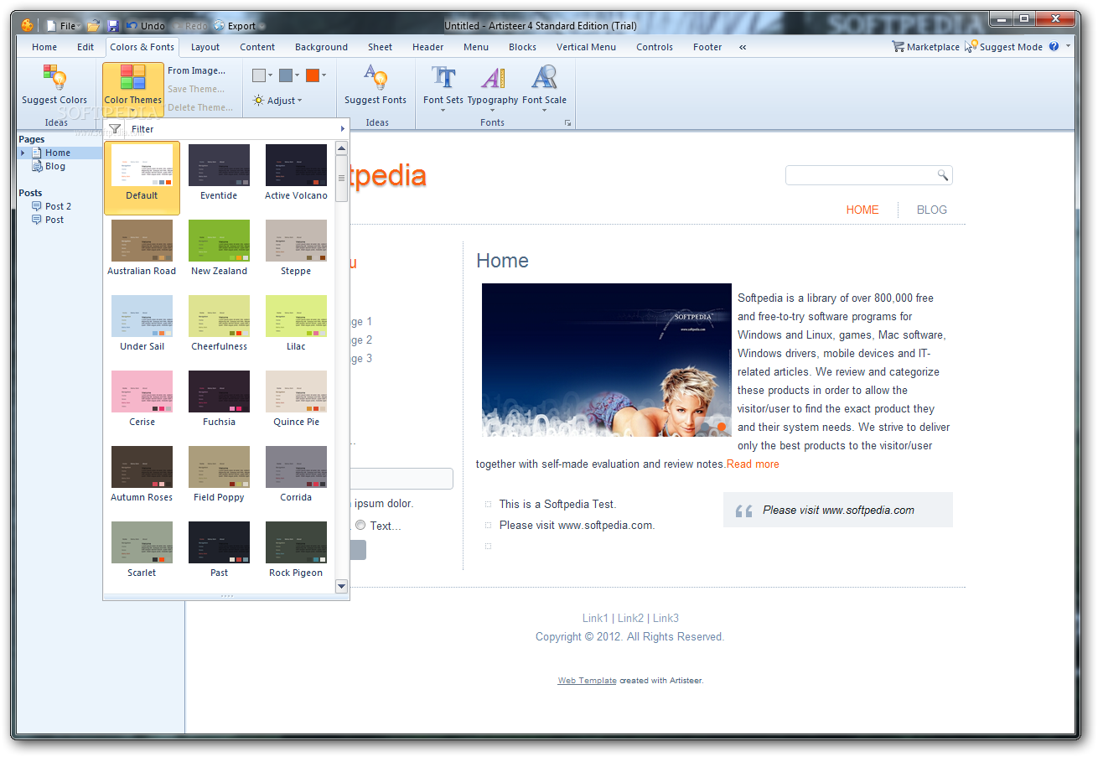Open the Typography tool

click(493, 87)
